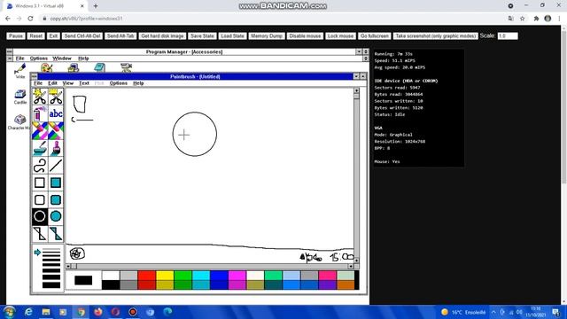Select the plain Eraser tool
This screenshot has width=567, height=319.
pos(56,130)
